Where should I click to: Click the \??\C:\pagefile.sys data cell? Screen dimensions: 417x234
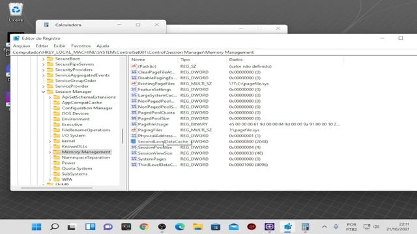[249, 84]
